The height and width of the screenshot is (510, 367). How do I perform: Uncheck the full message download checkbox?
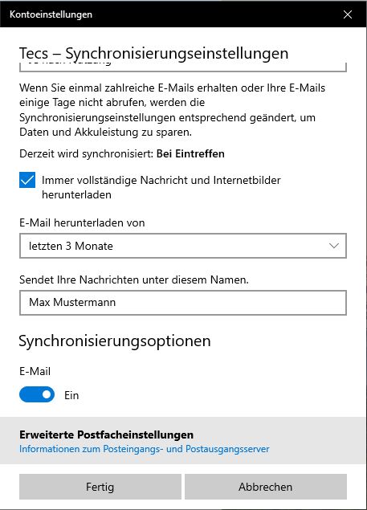pyautogui.click(x=27, y=180)
